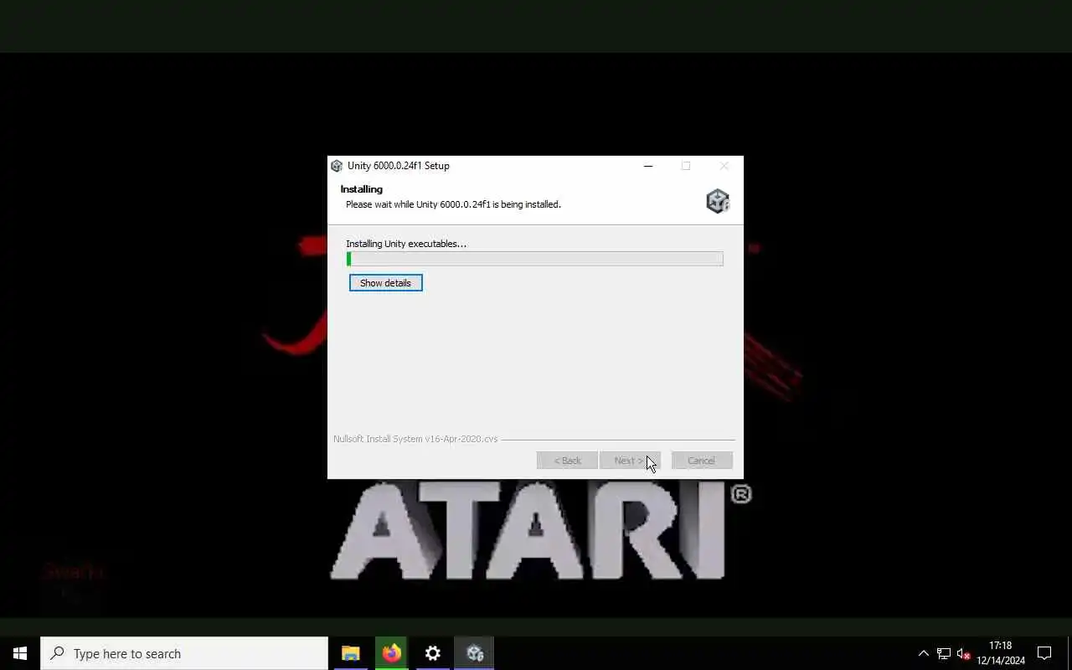1072x670 pixels.
Task: Click the 'Unity 6000.0.24f1 Setup' title text
Action: click(x=399, y=166)
